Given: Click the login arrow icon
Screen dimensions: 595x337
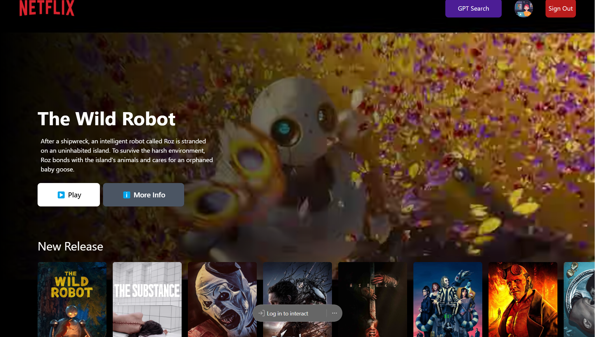Looking at the screenshot, I should click(x=261, y=313).
